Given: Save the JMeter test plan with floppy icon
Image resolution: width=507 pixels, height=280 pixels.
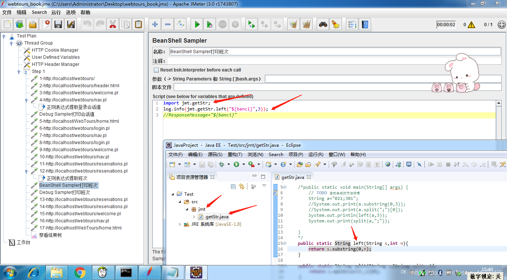Looking at the screenshot, I should (58, 25).
